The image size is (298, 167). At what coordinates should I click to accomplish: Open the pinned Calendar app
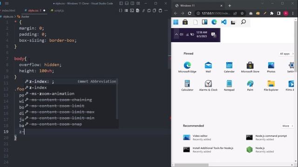[x=229, y=67]
